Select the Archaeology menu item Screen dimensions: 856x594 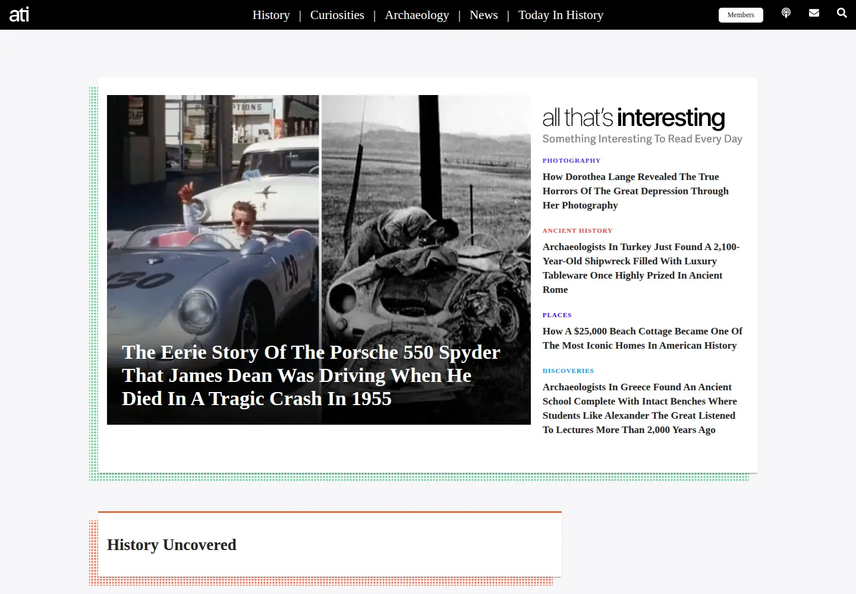[417, 15]
